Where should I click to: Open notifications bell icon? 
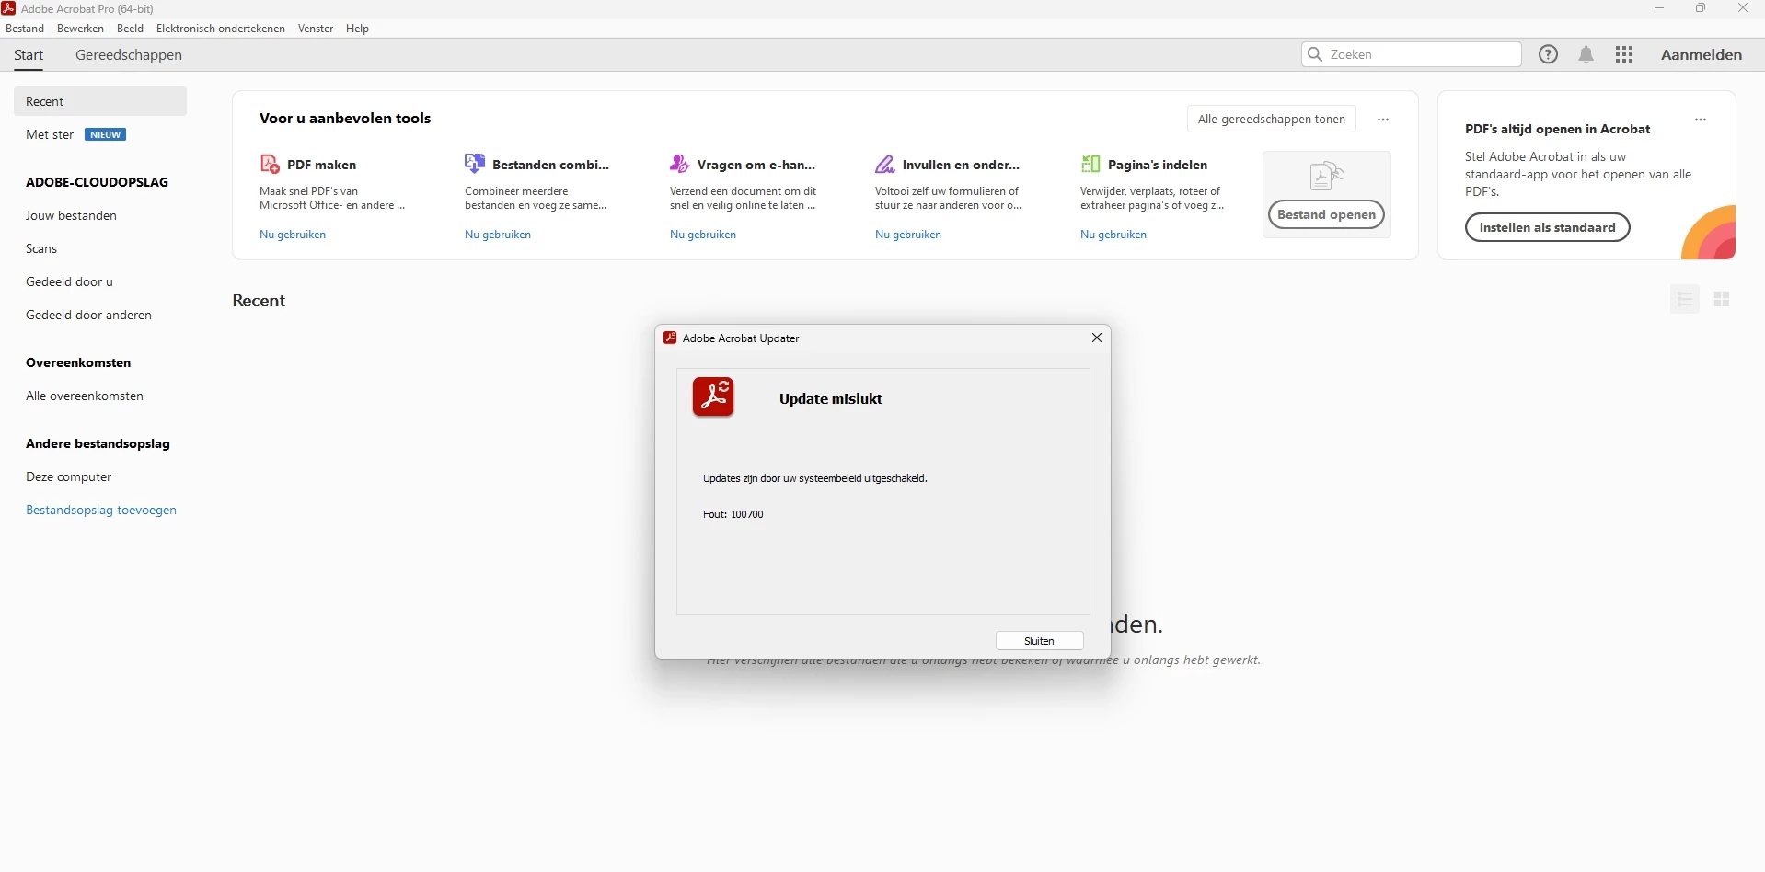1586,54
